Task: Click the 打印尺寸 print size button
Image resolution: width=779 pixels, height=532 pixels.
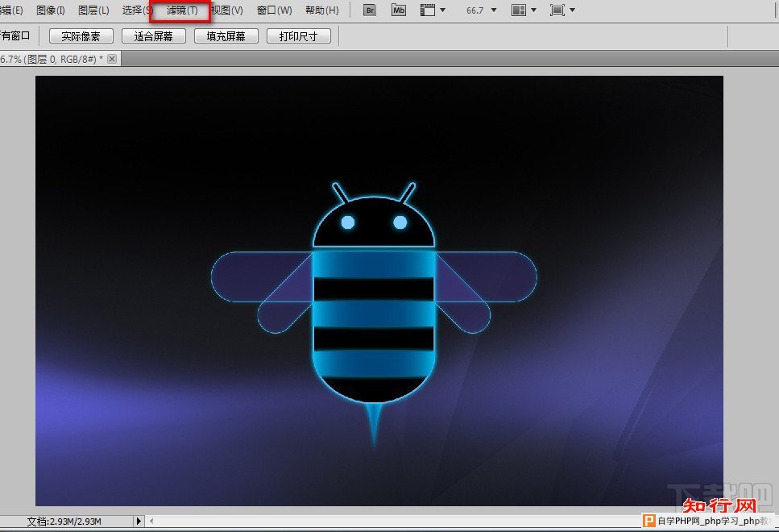Action: click(x=299, y=36)
